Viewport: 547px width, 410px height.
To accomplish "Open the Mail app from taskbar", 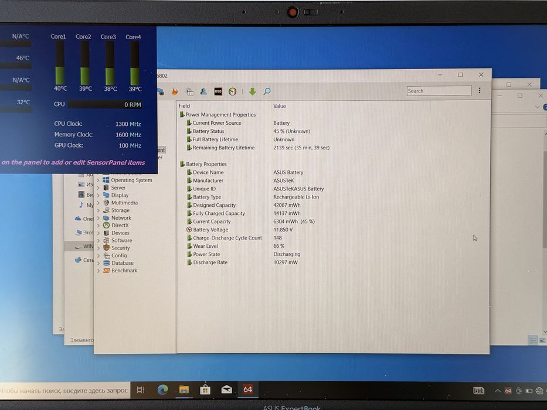I will point(226,389).
